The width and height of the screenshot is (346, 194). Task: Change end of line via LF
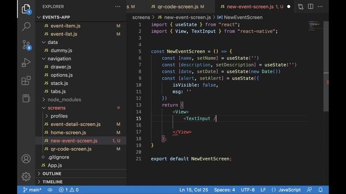pos(263,190)
